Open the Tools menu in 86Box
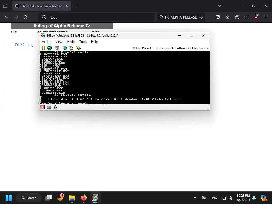Screen dimensions: 272x204 [x=83, y=42]
